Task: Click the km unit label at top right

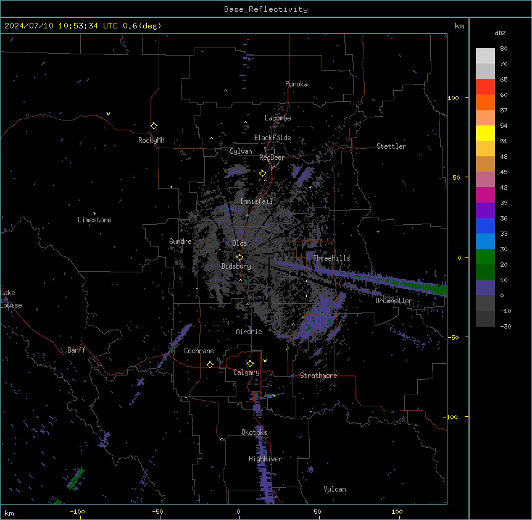Action: pyautogui.click(x=459, y=26)
